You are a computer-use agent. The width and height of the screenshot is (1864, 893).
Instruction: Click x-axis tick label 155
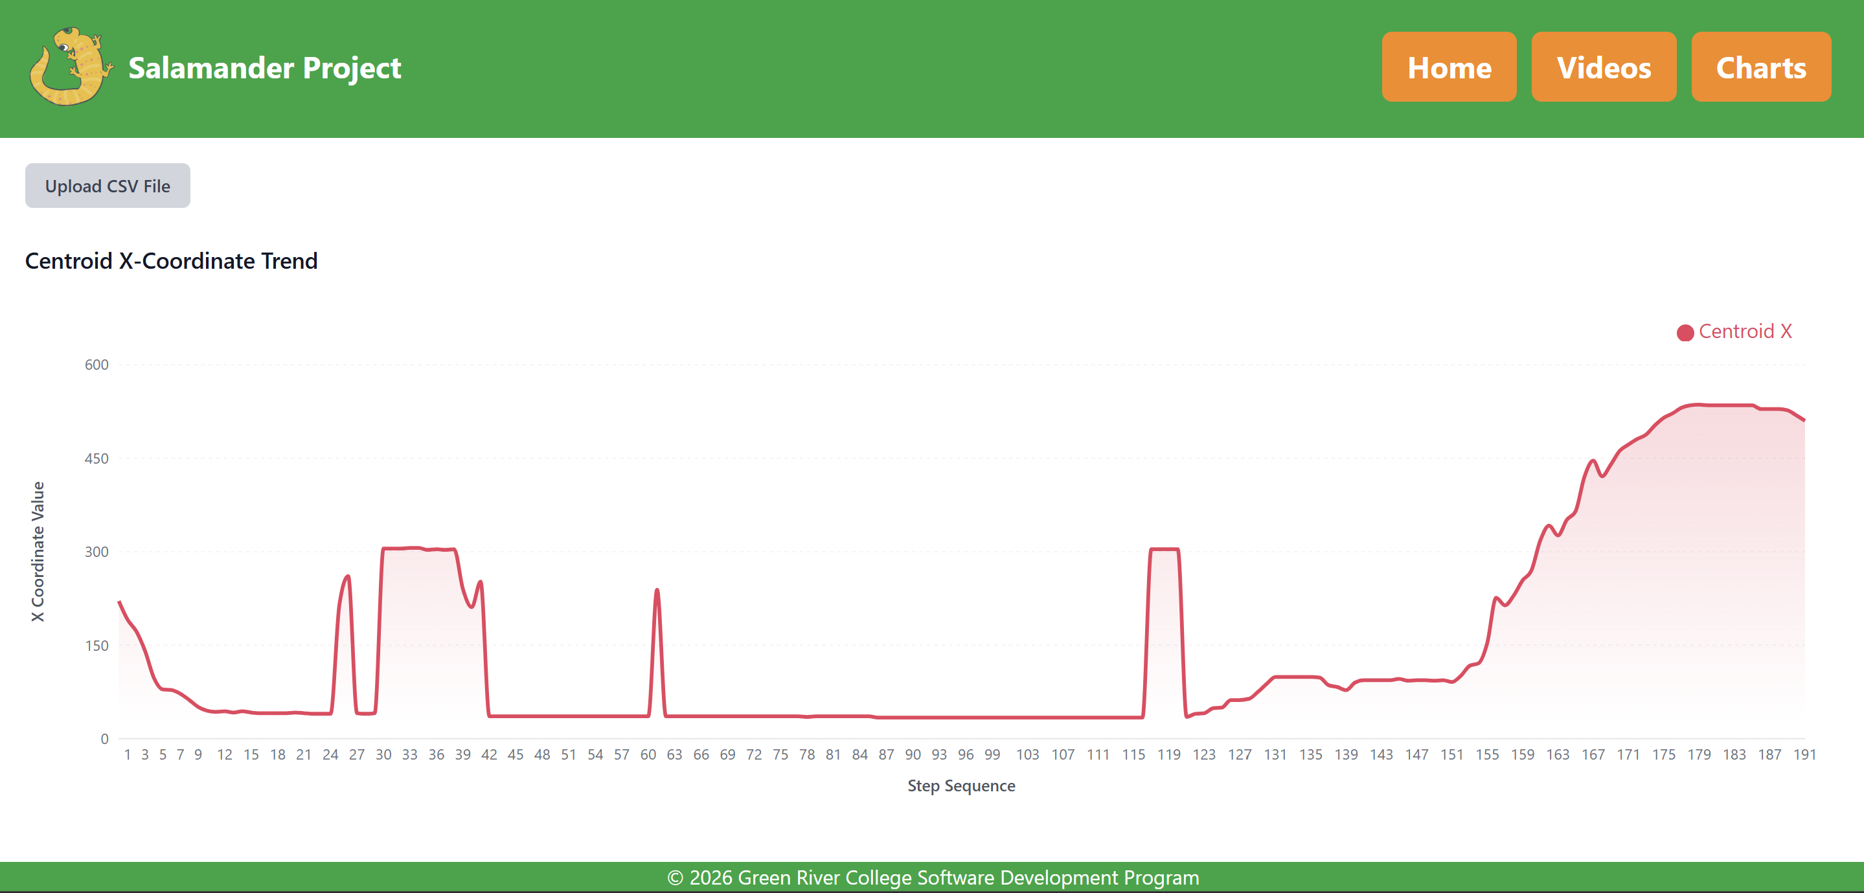click(1487, 755)
